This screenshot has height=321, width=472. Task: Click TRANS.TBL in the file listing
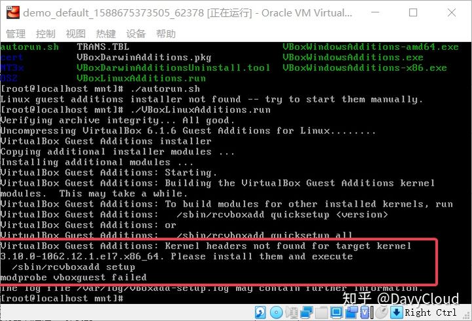103,47
